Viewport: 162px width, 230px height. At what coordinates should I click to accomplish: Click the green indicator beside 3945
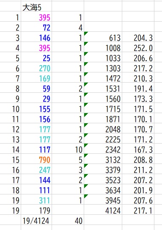86,196
